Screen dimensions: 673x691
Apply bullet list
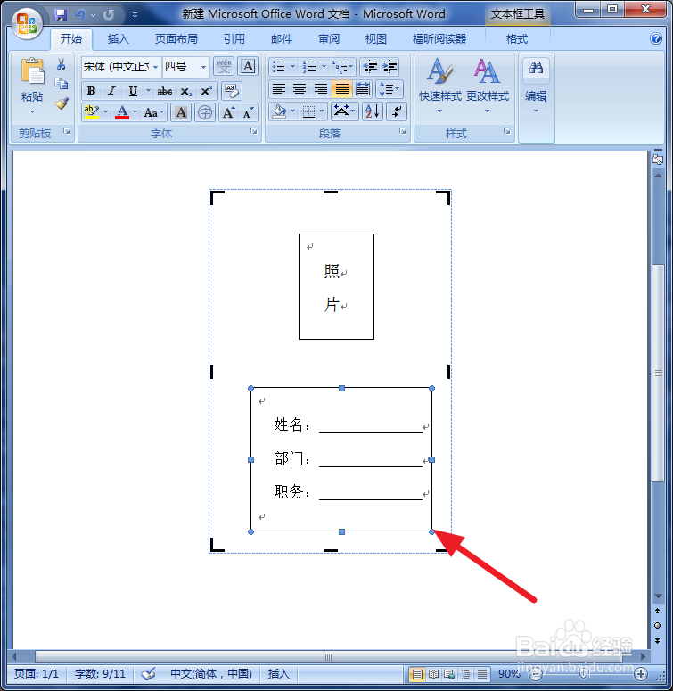[x=278, y=67]
